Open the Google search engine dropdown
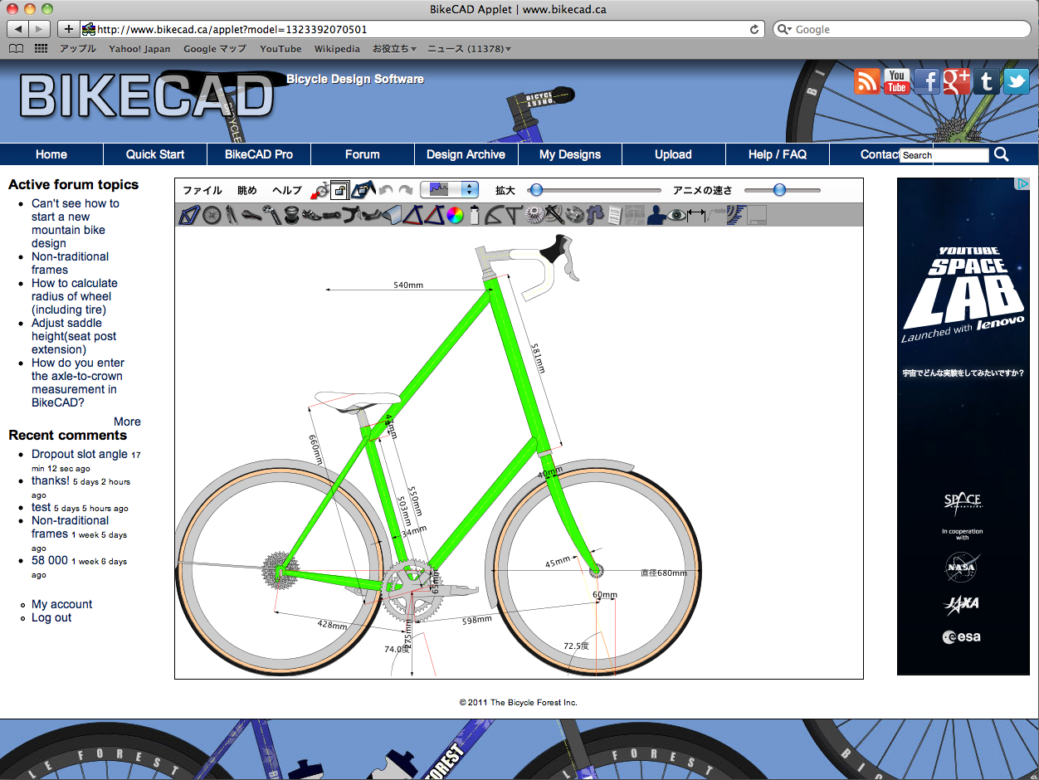Image resolution: width=1039 pixels, height=780 pixels. 785,29
